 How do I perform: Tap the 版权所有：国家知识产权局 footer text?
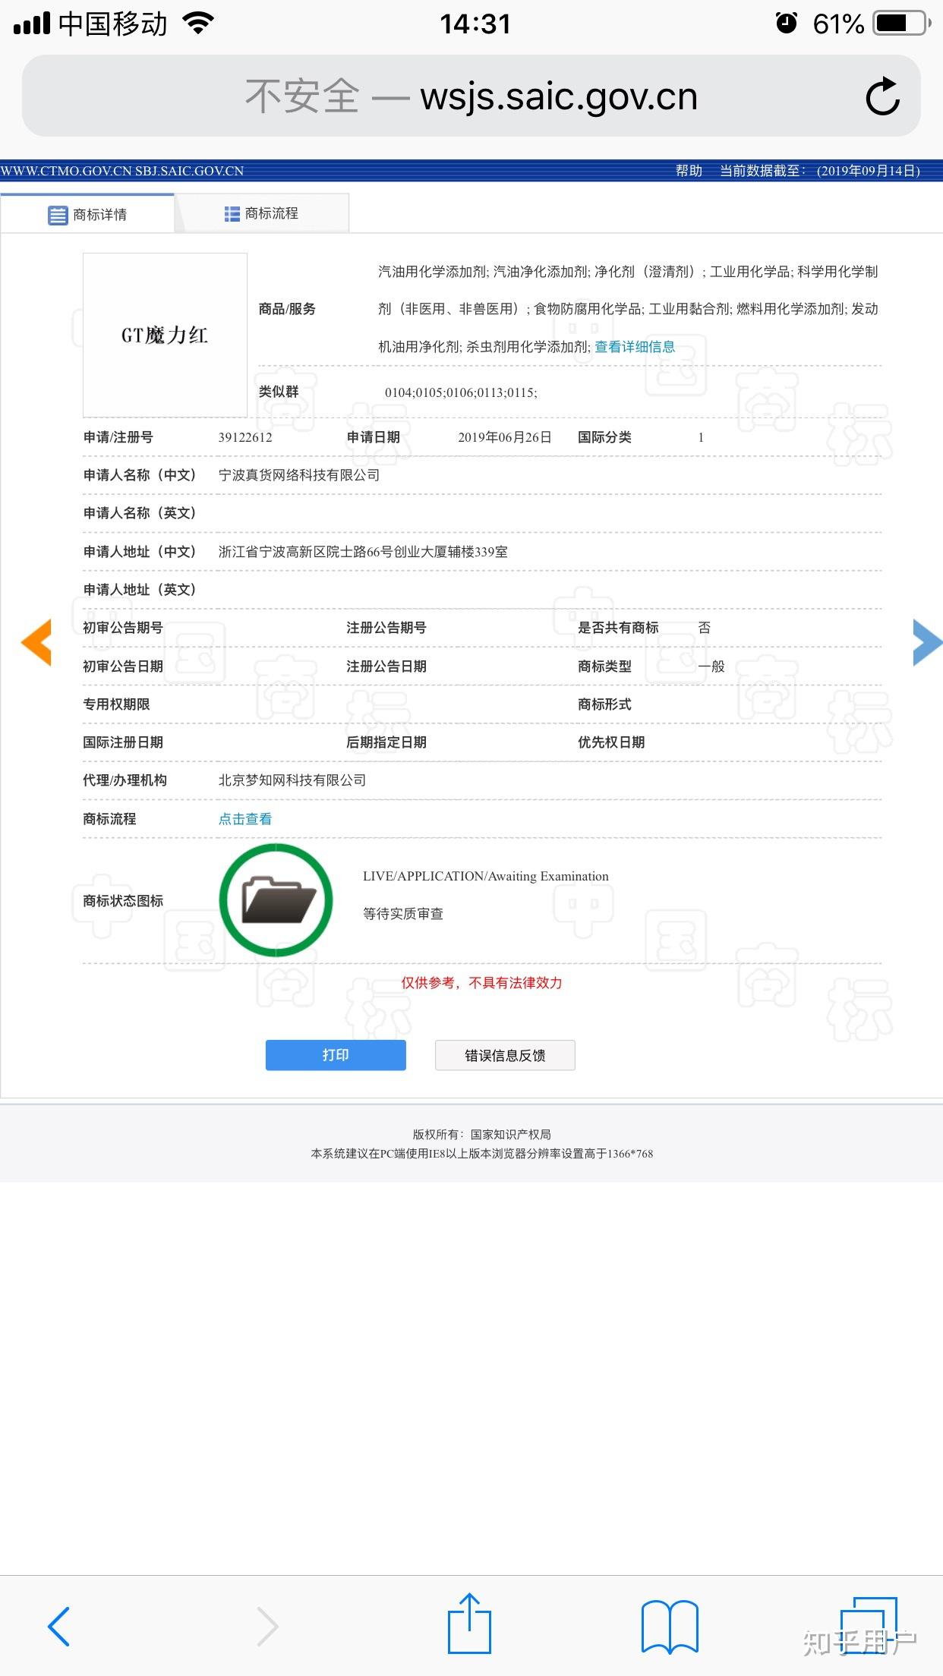tap(482, 1135)
